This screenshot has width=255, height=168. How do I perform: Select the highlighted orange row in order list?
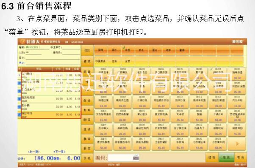coord(51,115)
